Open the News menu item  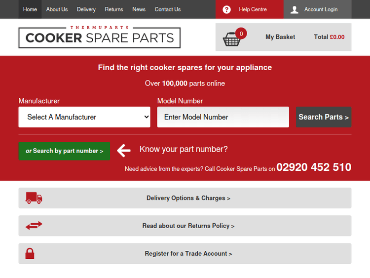pos(139,9)
